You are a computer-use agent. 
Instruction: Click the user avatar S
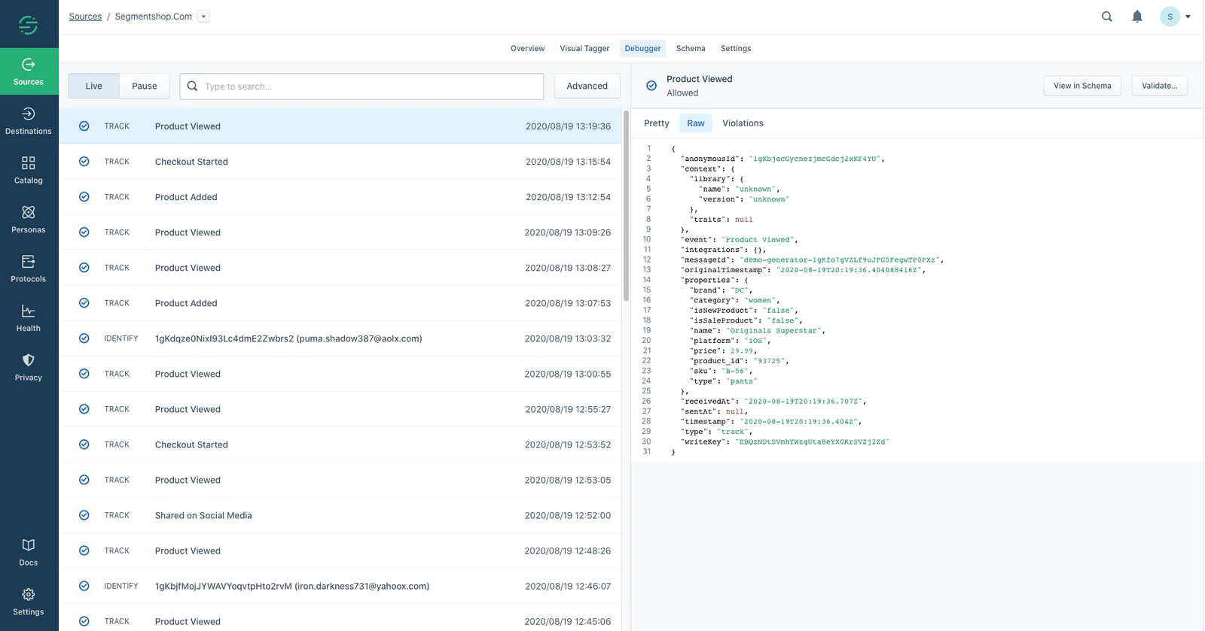tap(1170, 17)
